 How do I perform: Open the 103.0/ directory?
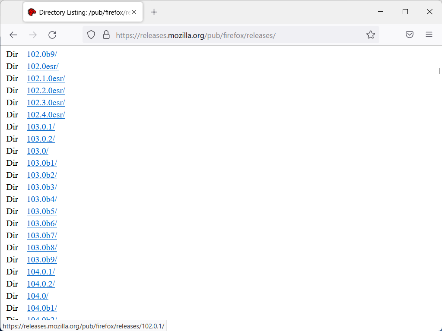[38, 151]
